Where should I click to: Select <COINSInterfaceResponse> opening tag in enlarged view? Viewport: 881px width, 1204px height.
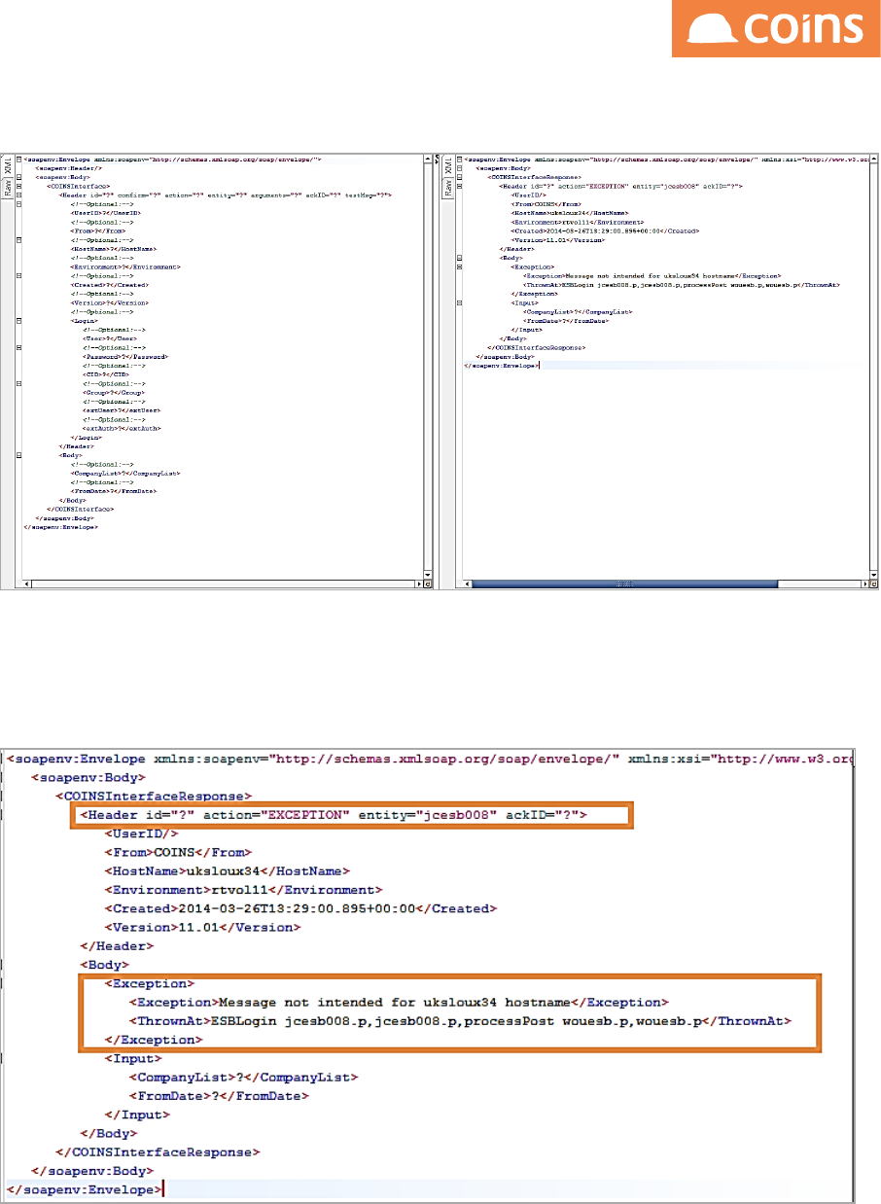154,796
